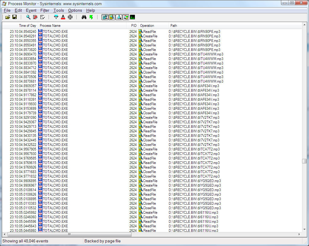Image resolution: width=309 pixels, height=246 pixels.
Task: Select path of the row timed 23:10:04.8834712
Action: 196,68
